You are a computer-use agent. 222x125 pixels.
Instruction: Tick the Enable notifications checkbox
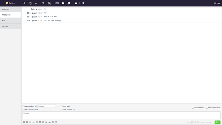(207, 107)
